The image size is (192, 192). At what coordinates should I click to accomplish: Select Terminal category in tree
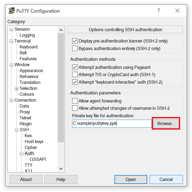coord(23,41)
